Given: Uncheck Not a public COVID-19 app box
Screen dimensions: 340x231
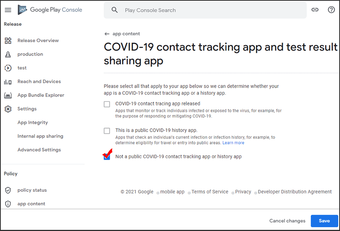Looking at the screenshot, I should (x=107, y=157).
